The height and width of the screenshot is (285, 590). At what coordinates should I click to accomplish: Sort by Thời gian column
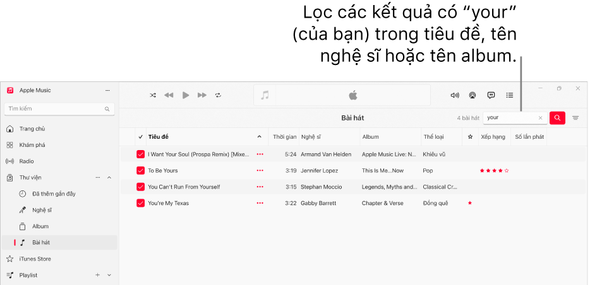[x=284, y=137]
